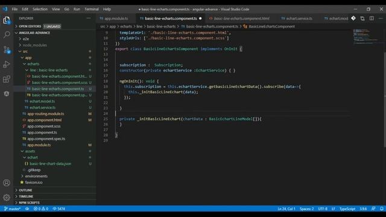Image resolution: width=386 pixels, height=217 pixels.
Task: Open notifications bell in status bar
Action: click(381, 209)
